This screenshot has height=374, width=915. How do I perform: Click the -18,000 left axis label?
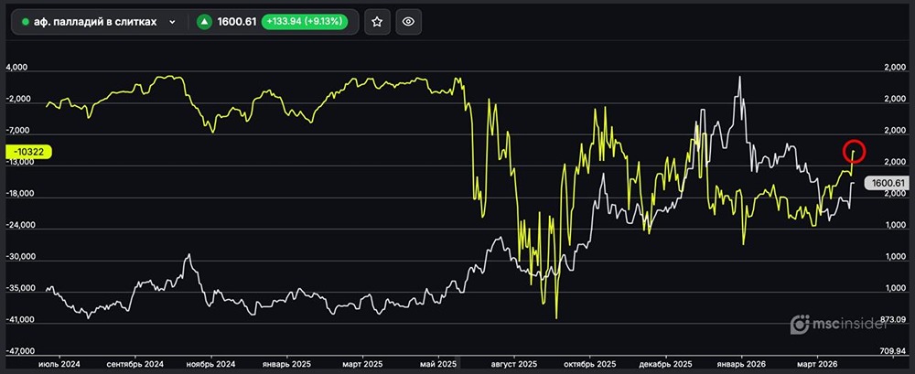[18, 194]
